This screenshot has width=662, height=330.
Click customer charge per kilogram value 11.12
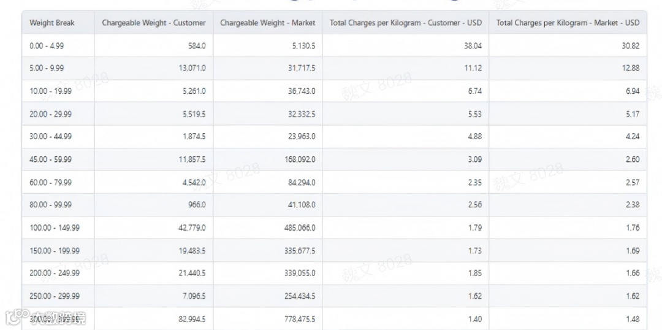[473, 68]
